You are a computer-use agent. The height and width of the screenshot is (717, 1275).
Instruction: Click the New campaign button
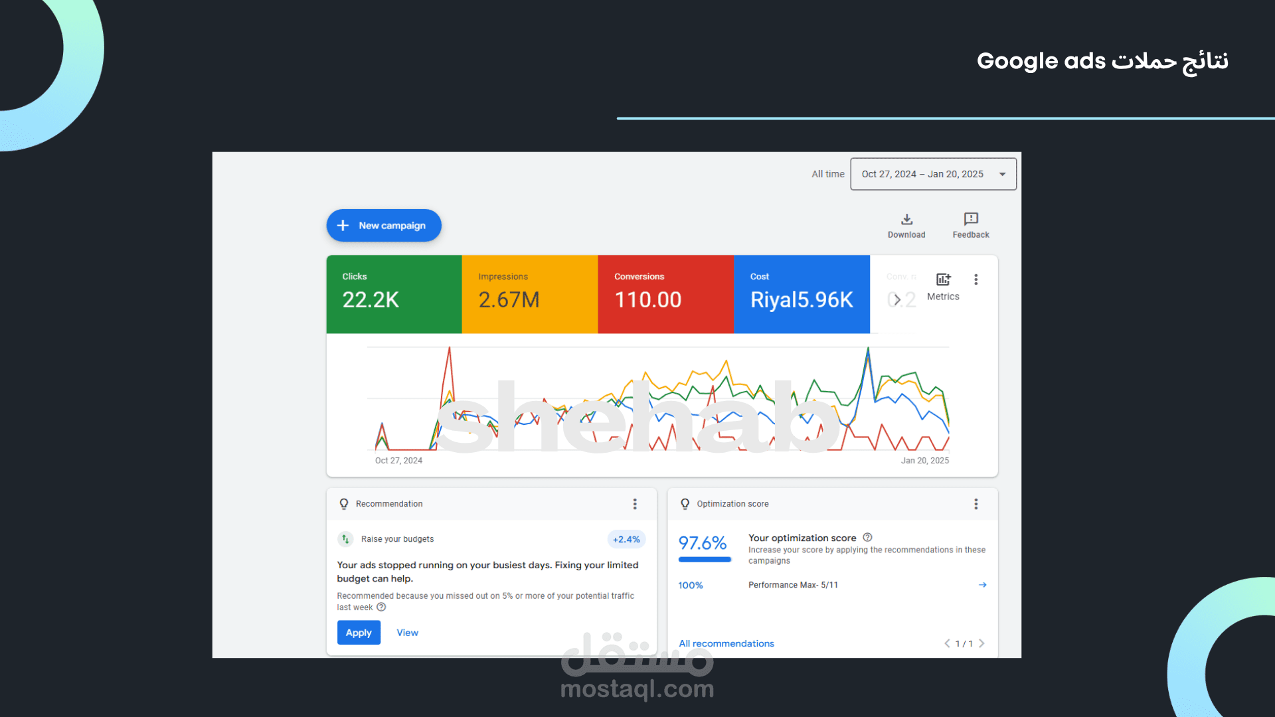pyautogui.click(x=384, y=226)
